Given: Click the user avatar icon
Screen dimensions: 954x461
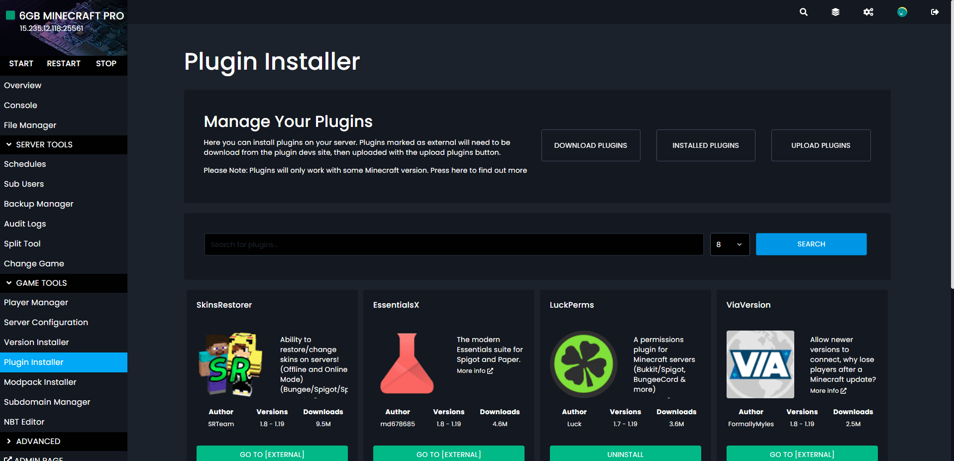Looking at the screenshot, I should tap(902, 12).
